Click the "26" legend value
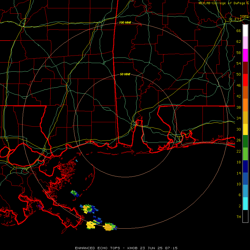The height and width of the screenshot is (250, 250). [x=239, y=140]
